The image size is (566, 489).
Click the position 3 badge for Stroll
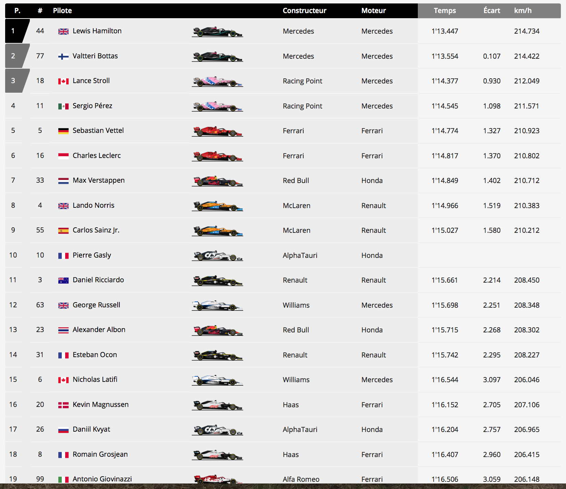coord(17,81)
